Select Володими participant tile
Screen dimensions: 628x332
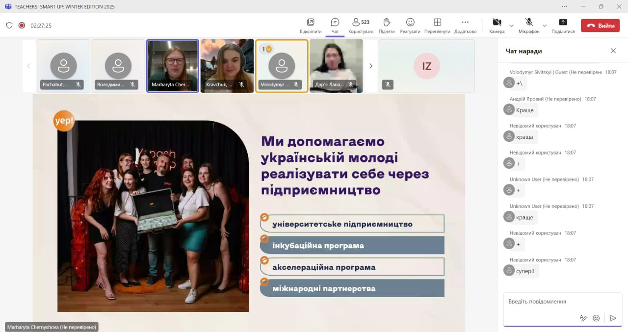click(118, 66)
